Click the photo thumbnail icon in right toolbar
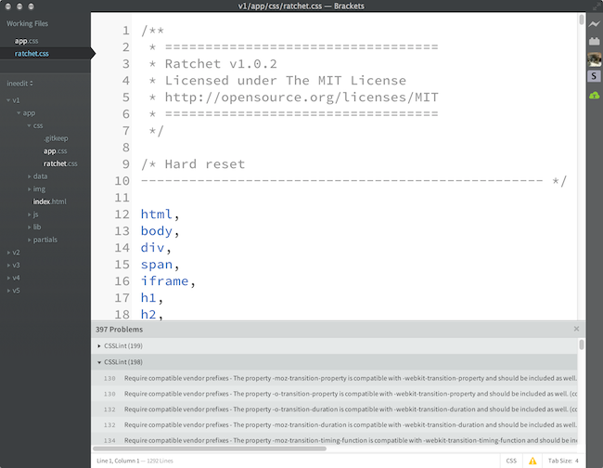This screenshot has height=468, width=603. coord(594,59)
